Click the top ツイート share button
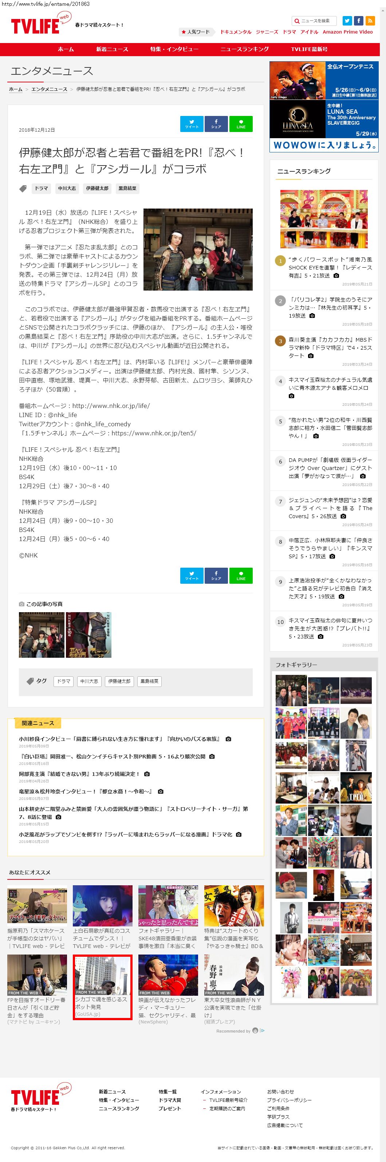Image resolution: width=386 pixels, height=1162 pixels. [x=192, y=124]
